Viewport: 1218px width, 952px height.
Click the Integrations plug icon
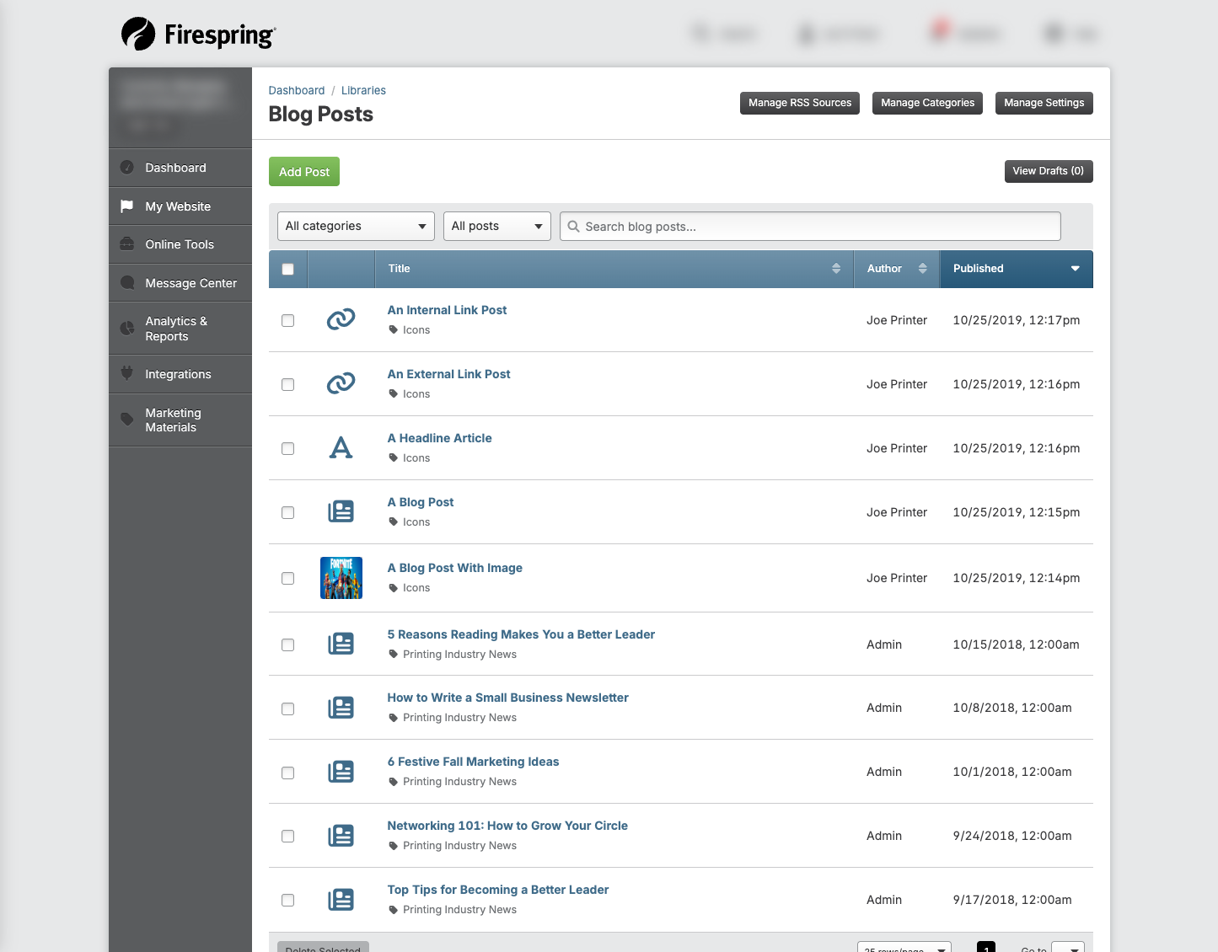(x=127, y=374)
